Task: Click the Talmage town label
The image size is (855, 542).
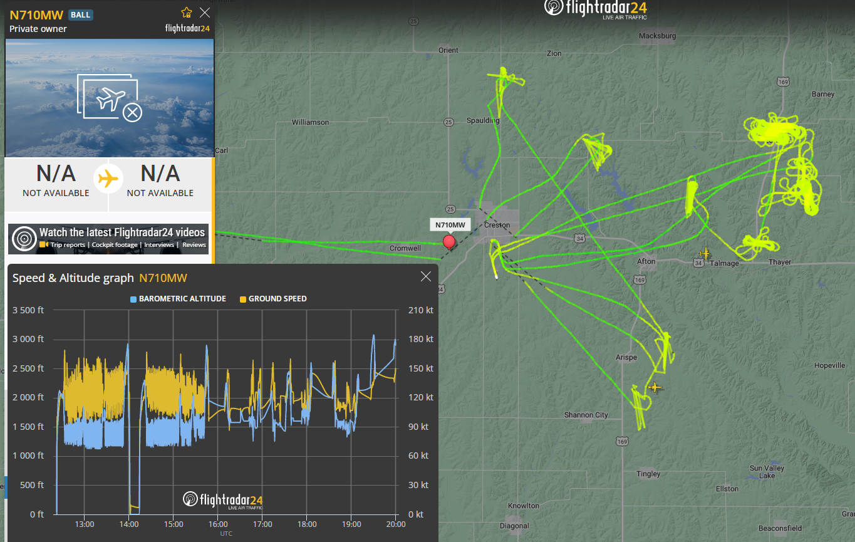Action: click(724, 263)
